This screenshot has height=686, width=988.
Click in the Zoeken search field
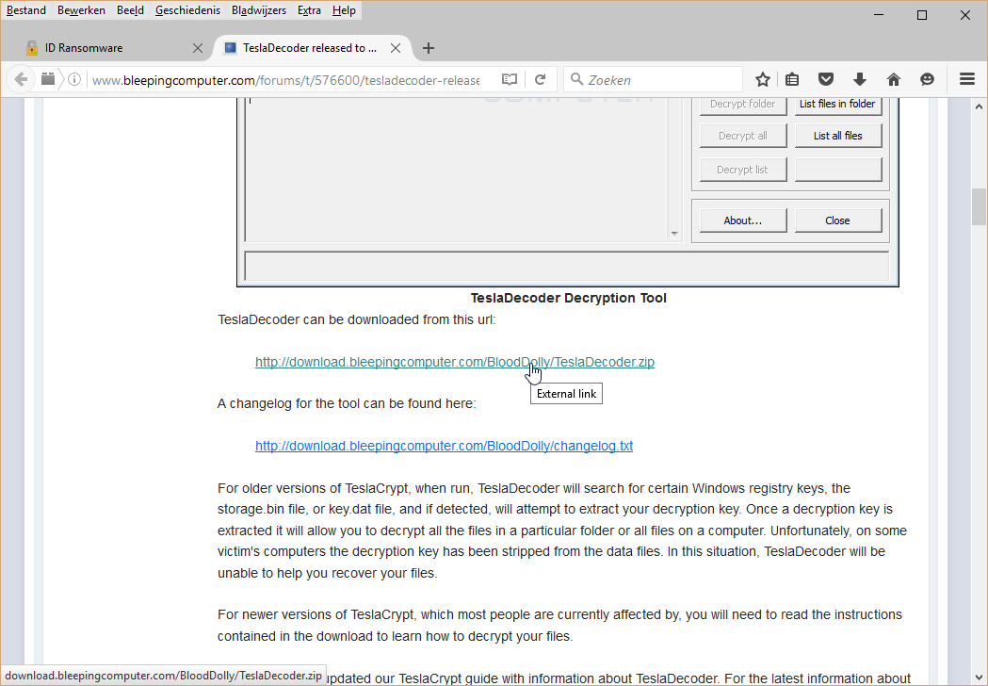click(659, 80)
